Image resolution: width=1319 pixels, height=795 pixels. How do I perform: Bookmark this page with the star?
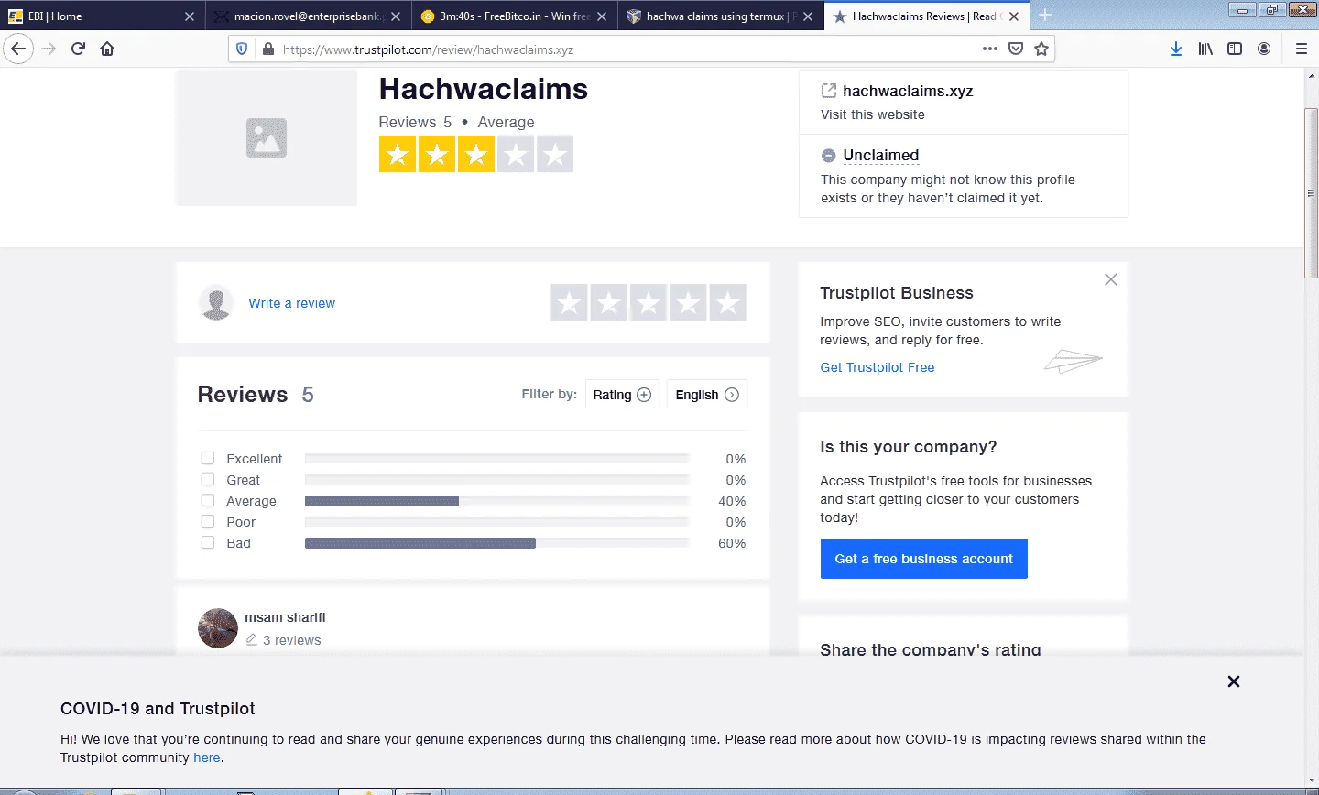click(x=1041, y=49)
